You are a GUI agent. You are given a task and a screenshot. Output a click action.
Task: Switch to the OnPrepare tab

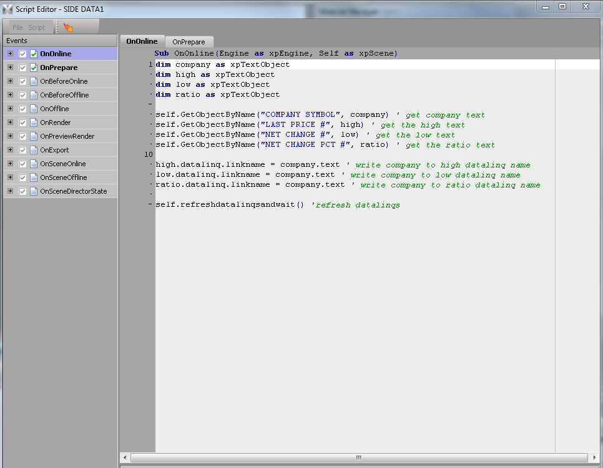189,42
